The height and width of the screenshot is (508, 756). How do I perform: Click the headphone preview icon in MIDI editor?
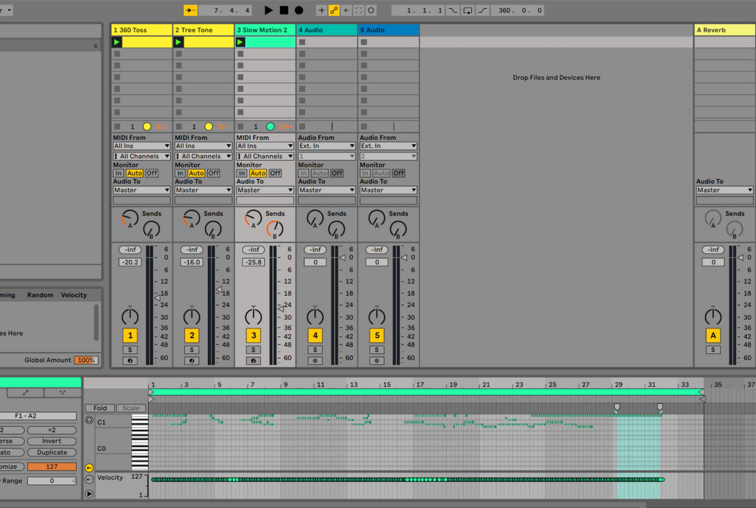tap(89, 420)
